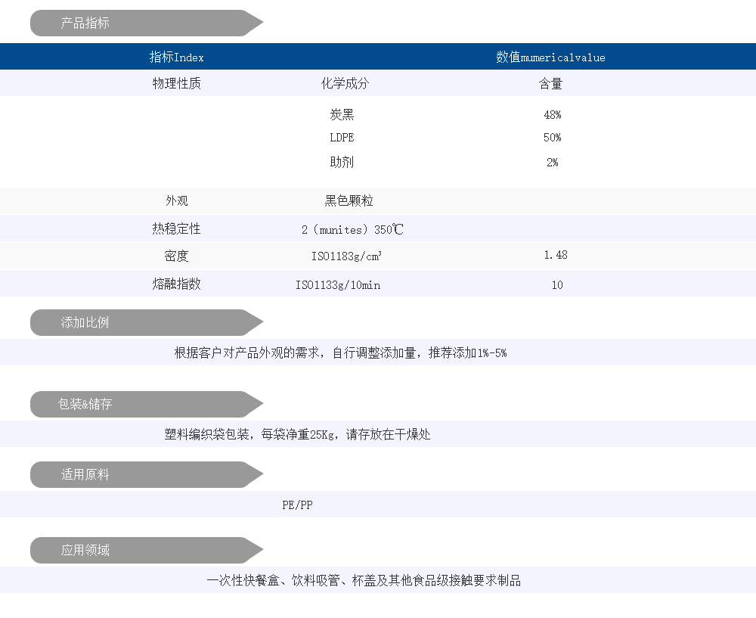The width and height of the screenshot is (756, 618).
Task: Click the 1.48 density value
Action: coord(556,256)
